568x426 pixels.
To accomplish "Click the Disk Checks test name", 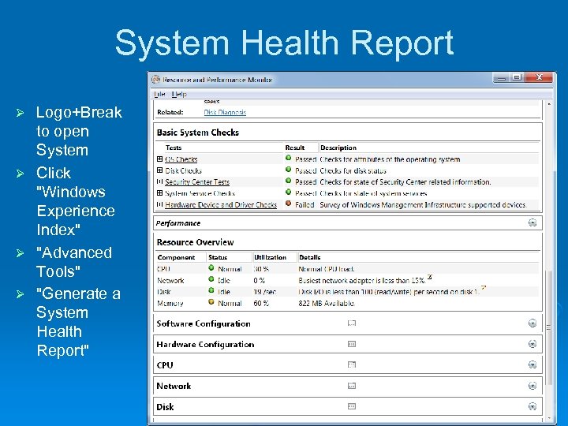I will [183, 170].
